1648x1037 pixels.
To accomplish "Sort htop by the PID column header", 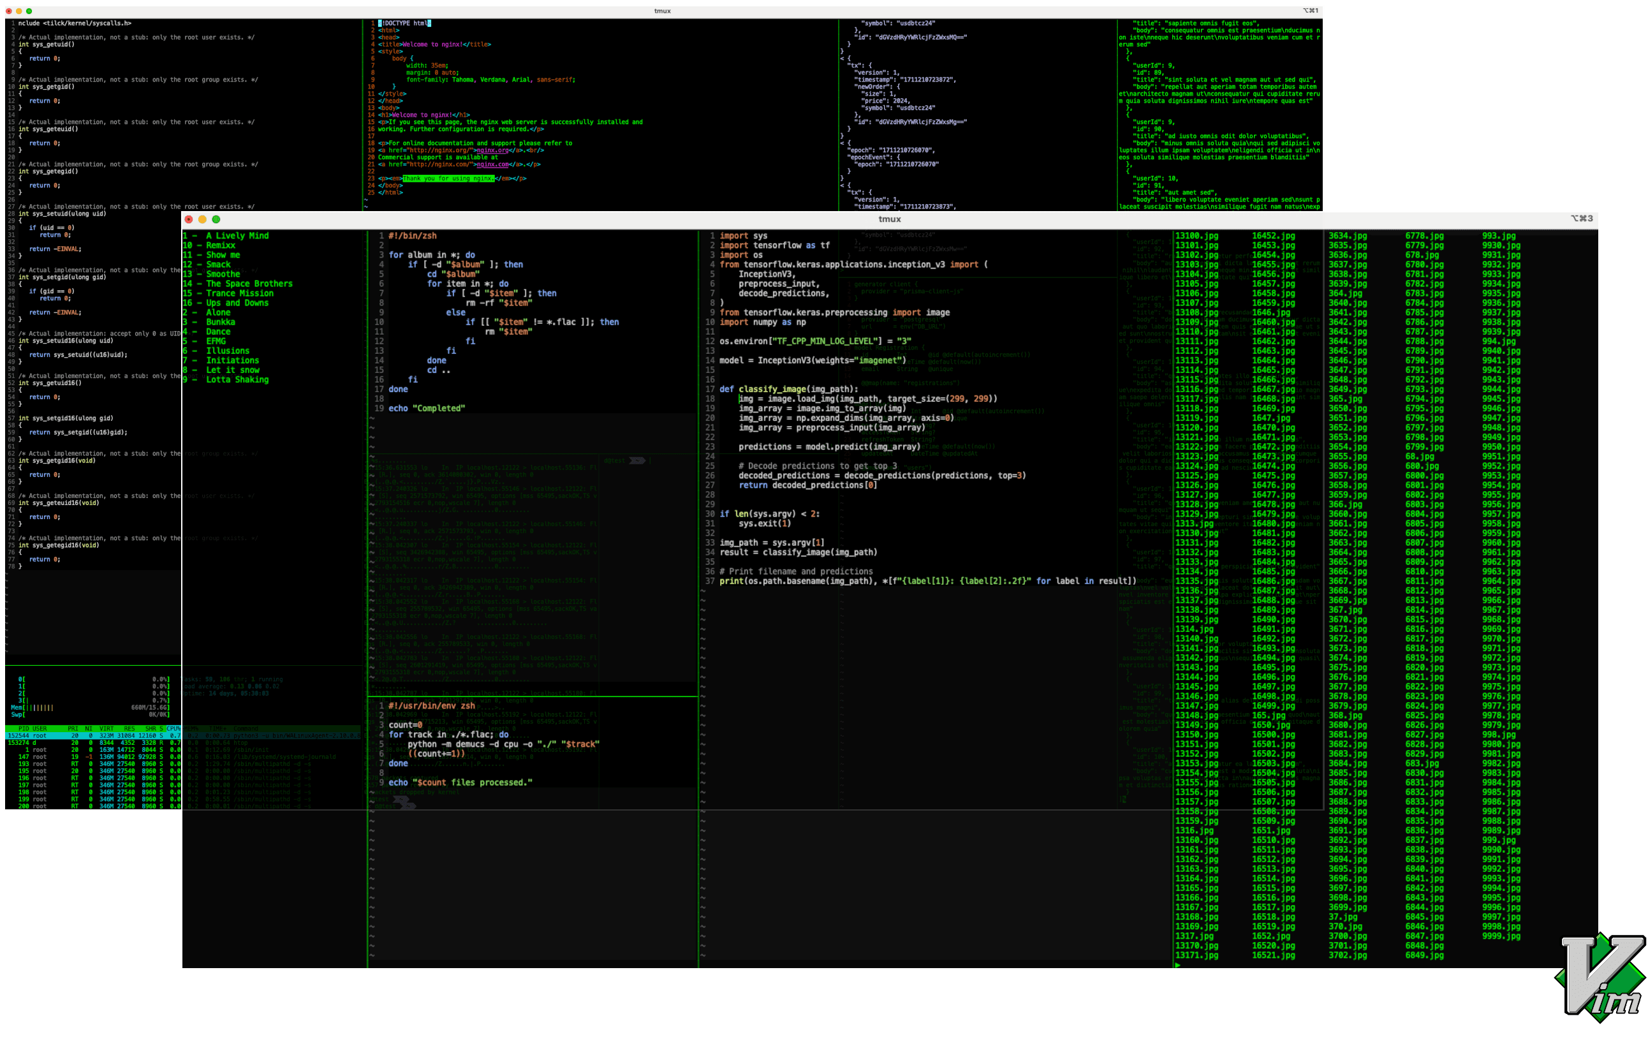I will click(24, 728).
